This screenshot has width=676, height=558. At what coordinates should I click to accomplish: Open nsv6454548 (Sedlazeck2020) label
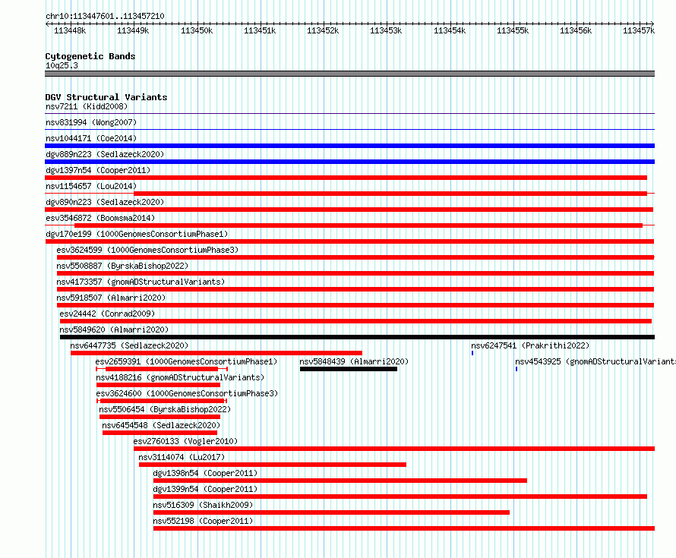coord(161,425)
